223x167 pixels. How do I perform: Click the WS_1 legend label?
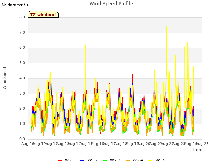point(70,160)
